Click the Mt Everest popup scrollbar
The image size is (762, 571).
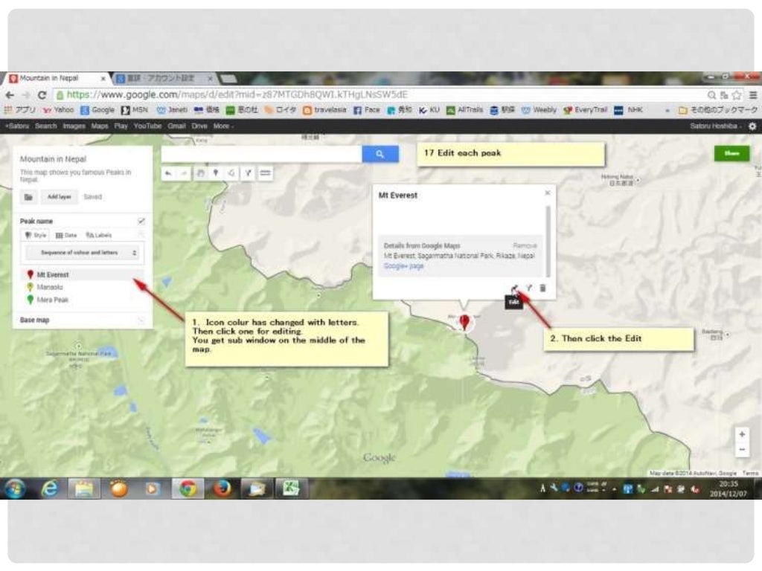click(548, 242)
